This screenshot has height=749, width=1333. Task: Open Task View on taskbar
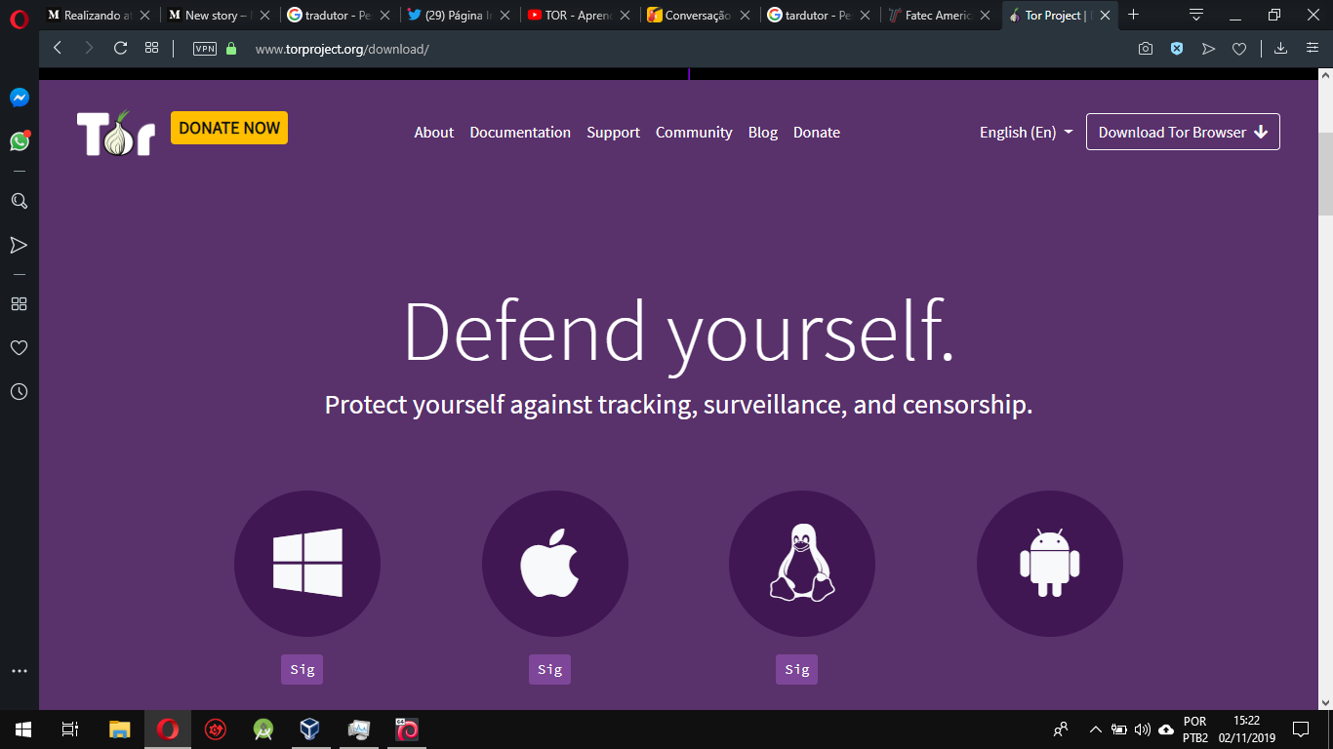coord(70,729)
